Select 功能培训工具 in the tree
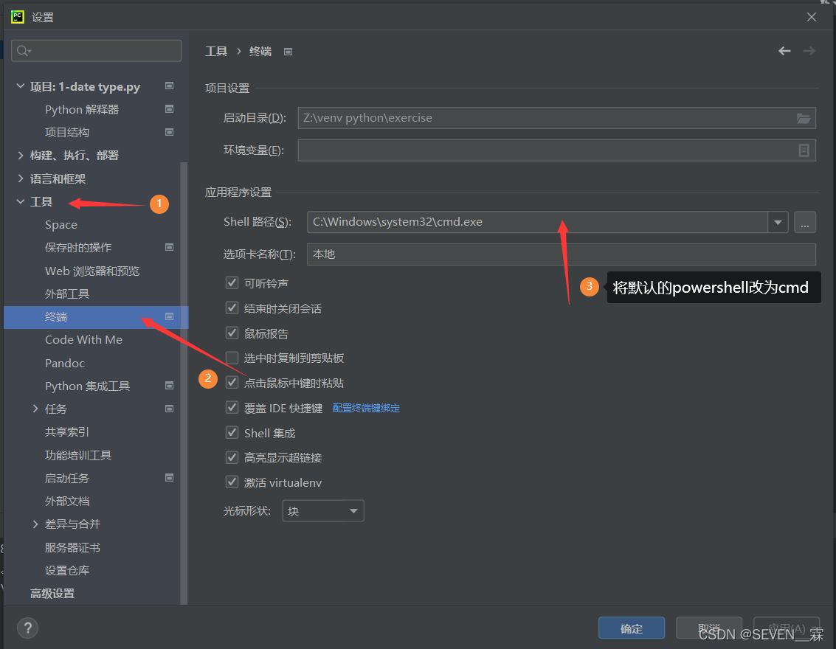This screenshot has height=649, width=836. coord(78,455)
